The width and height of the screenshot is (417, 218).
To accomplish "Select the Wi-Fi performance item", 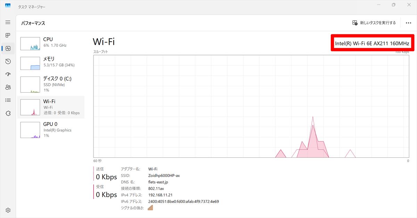I will pyautogui.click(x=51, y=107).
